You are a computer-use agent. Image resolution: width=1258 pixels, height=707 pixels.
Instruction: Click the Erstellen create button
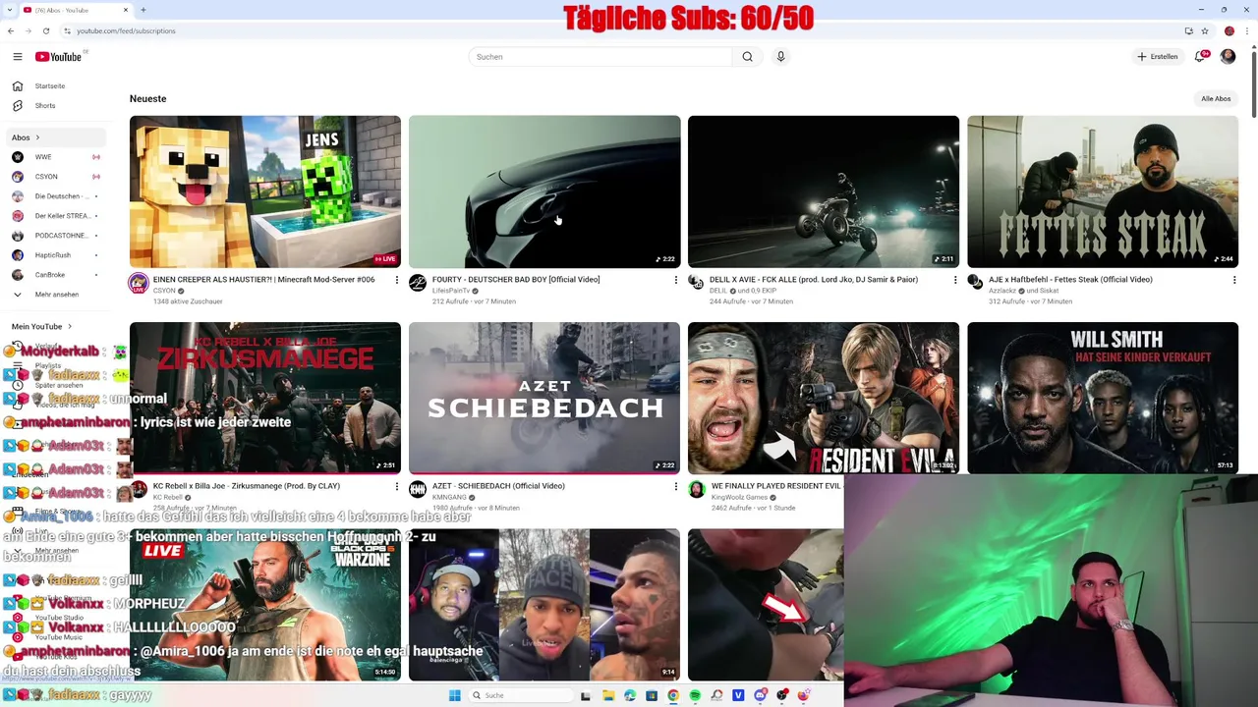pos(1157,57)
